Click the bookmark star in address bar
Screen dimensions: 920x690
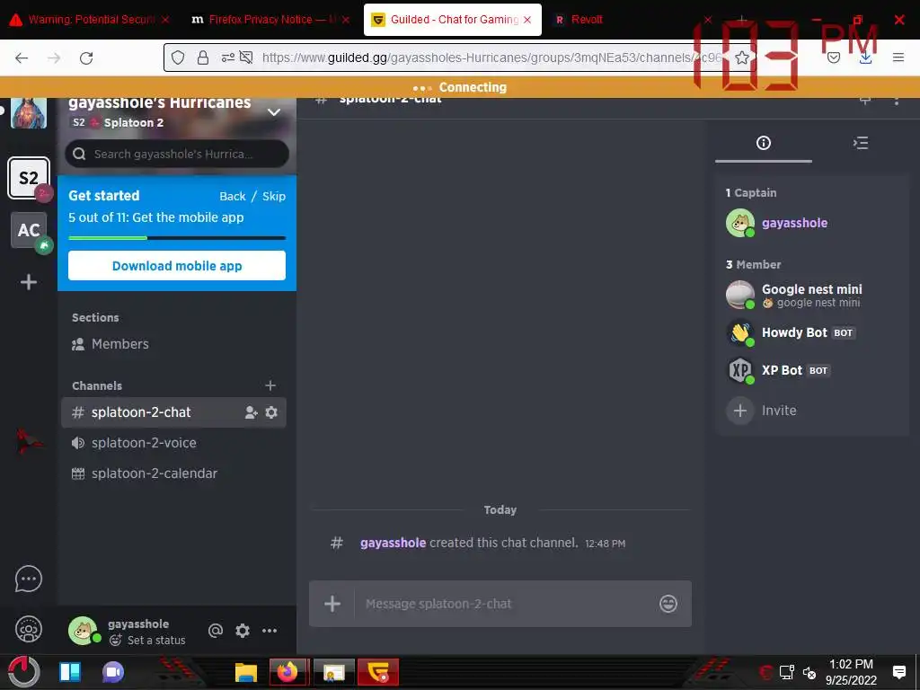click(x=741, y=57)
